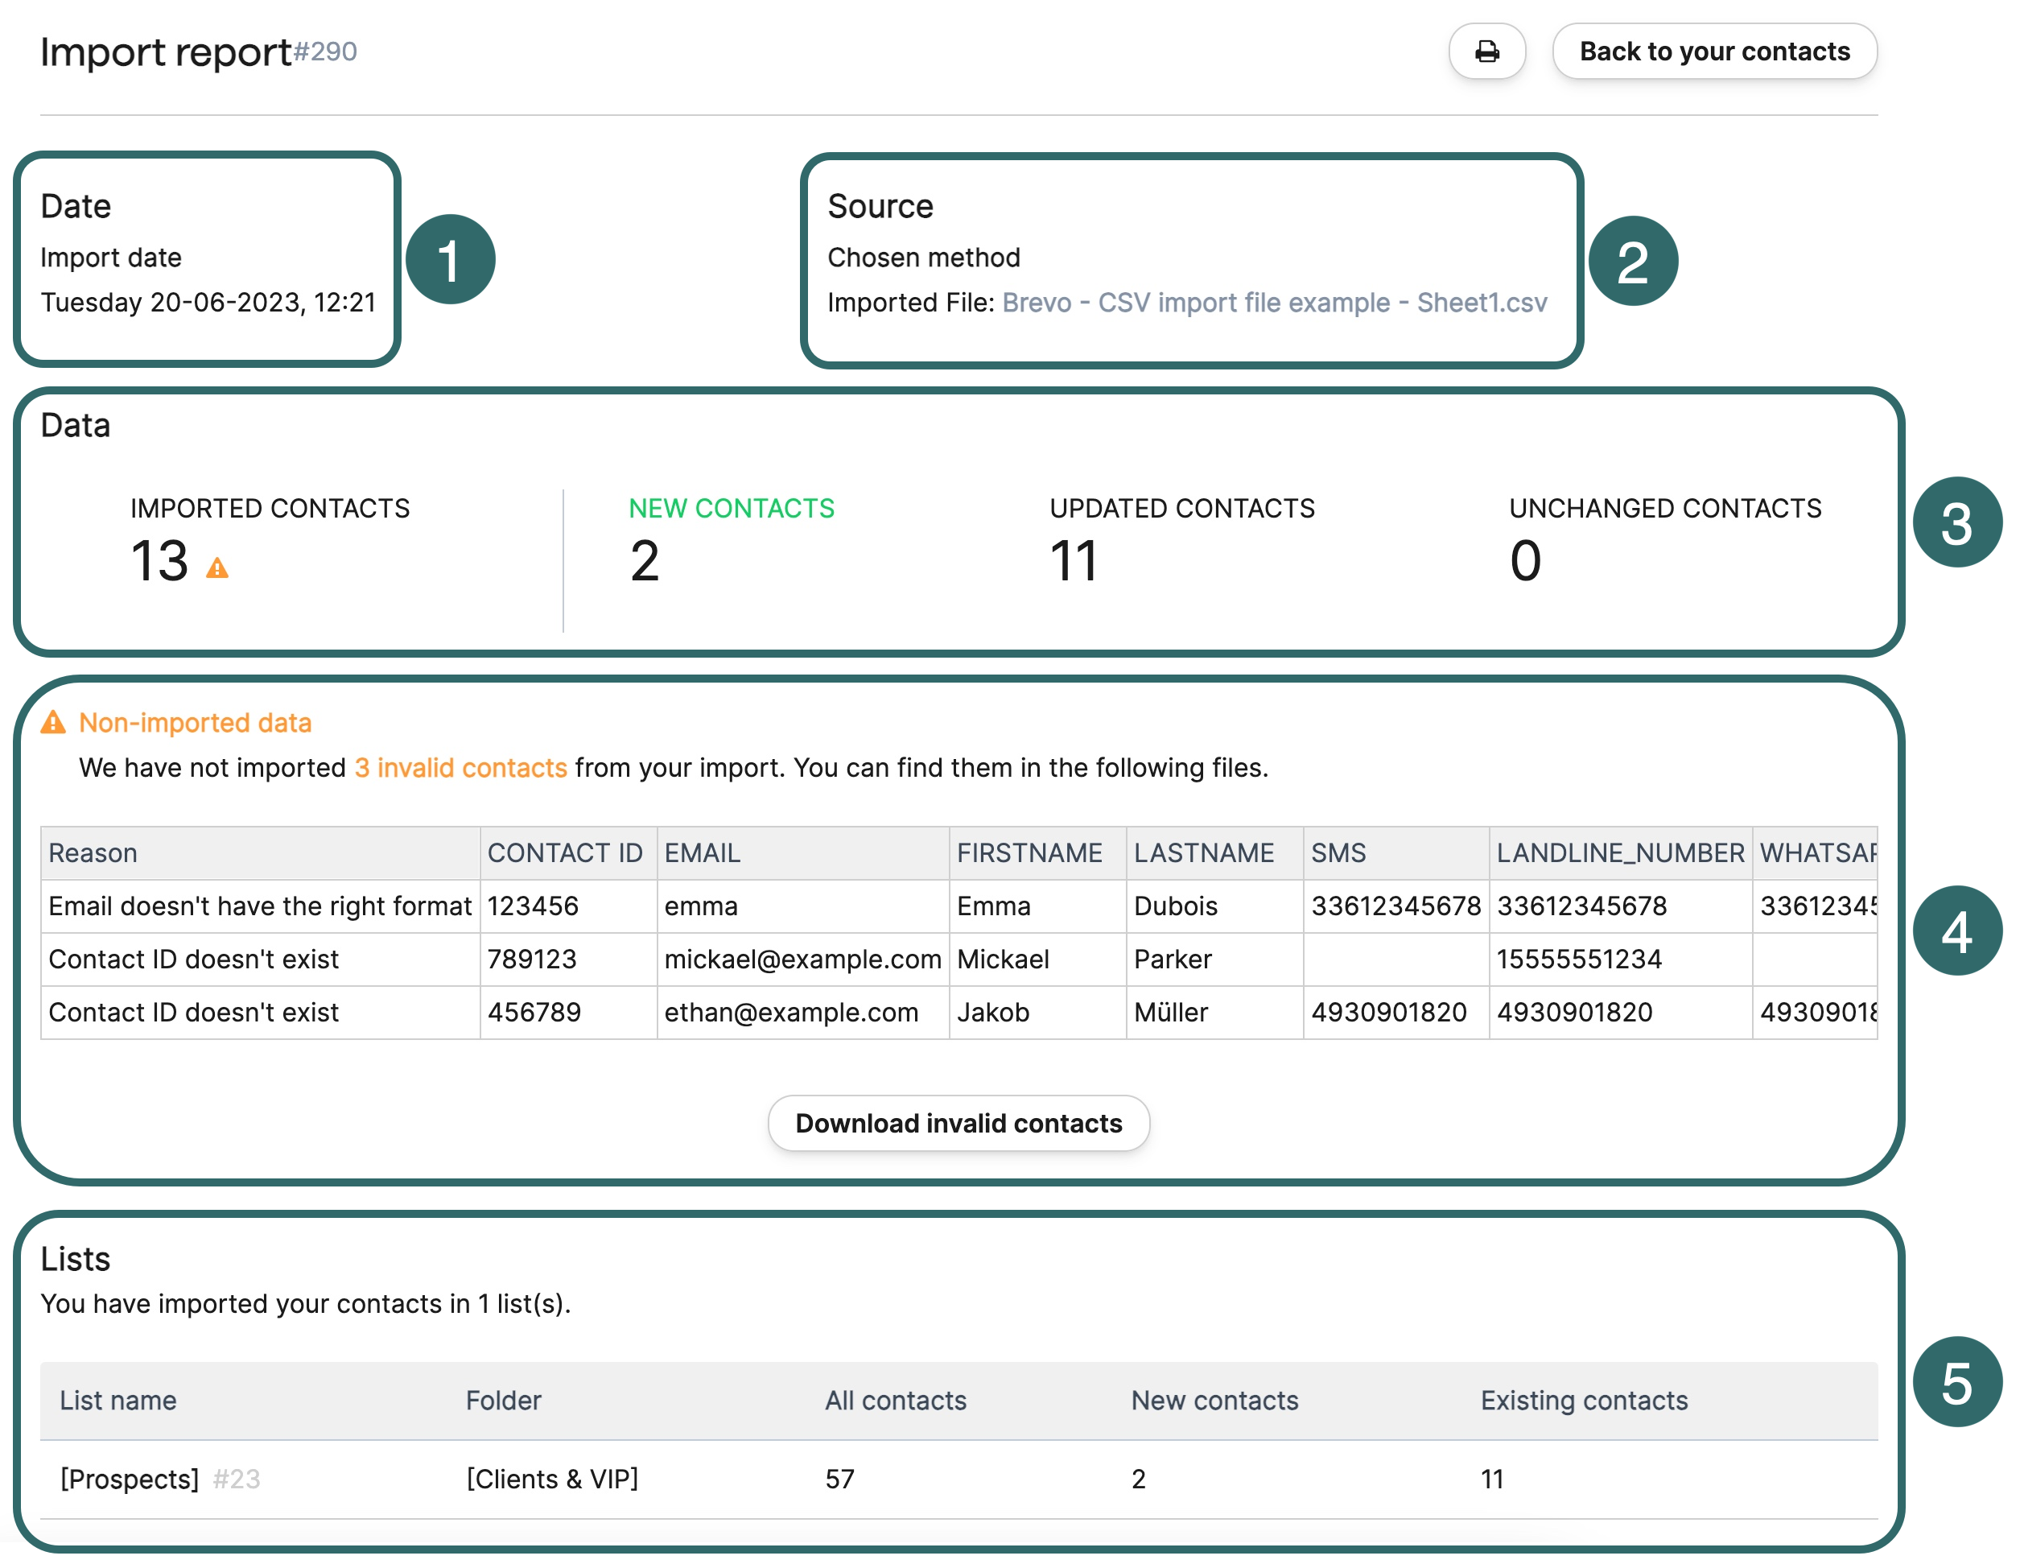The width and height of the screenshot is (2020, 1564).
Task: Select the mickael@example.com email cell
Action: [802, 959]
